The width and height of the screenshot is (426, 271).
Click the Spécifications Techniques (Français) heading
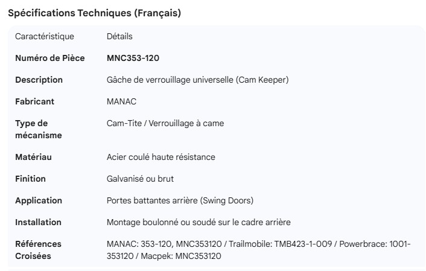point(94,13)
